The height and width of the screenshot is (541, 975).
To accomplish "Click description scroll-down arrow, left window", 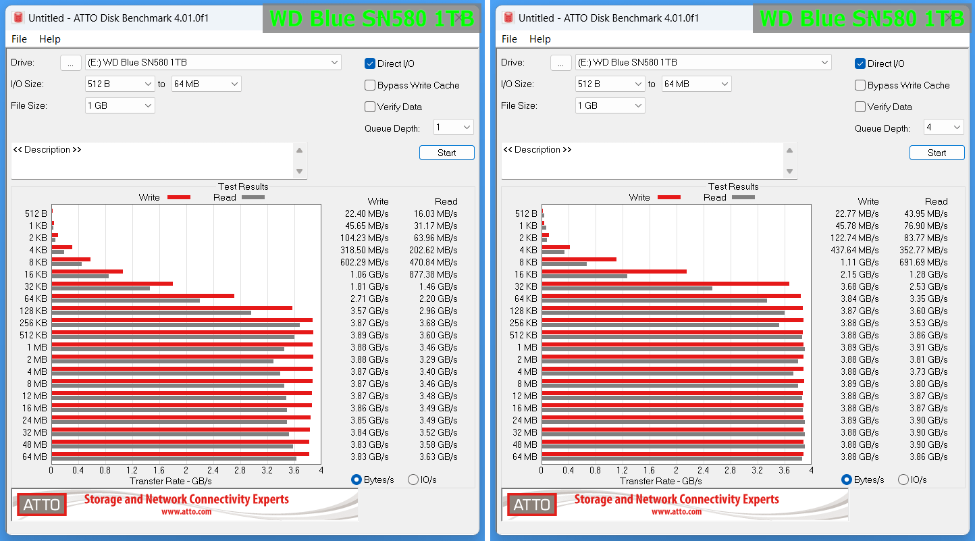I will click(300, 171).
